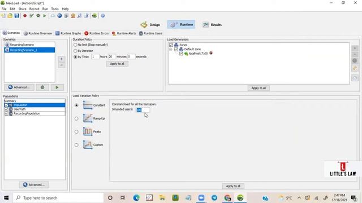Start recording with the red record icon
The width and height of the screenshot is (362, 203).
pos(25,16)
